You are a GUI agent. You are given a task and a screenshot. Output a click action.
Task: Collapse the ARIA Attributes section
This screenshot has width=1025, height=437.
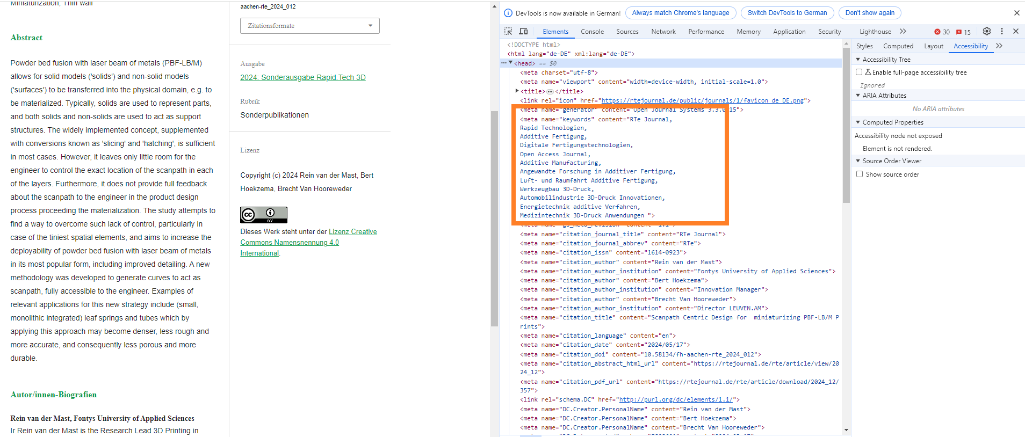point(858,95)
